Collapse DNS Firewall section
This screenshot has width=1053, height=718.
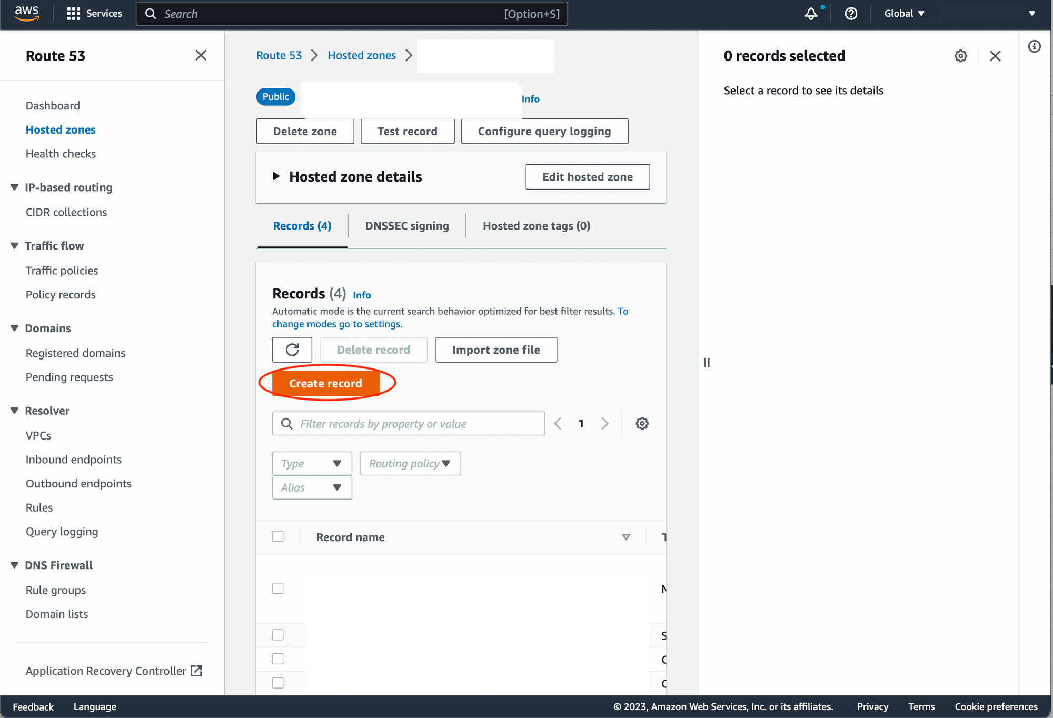(x=15, y=565)
